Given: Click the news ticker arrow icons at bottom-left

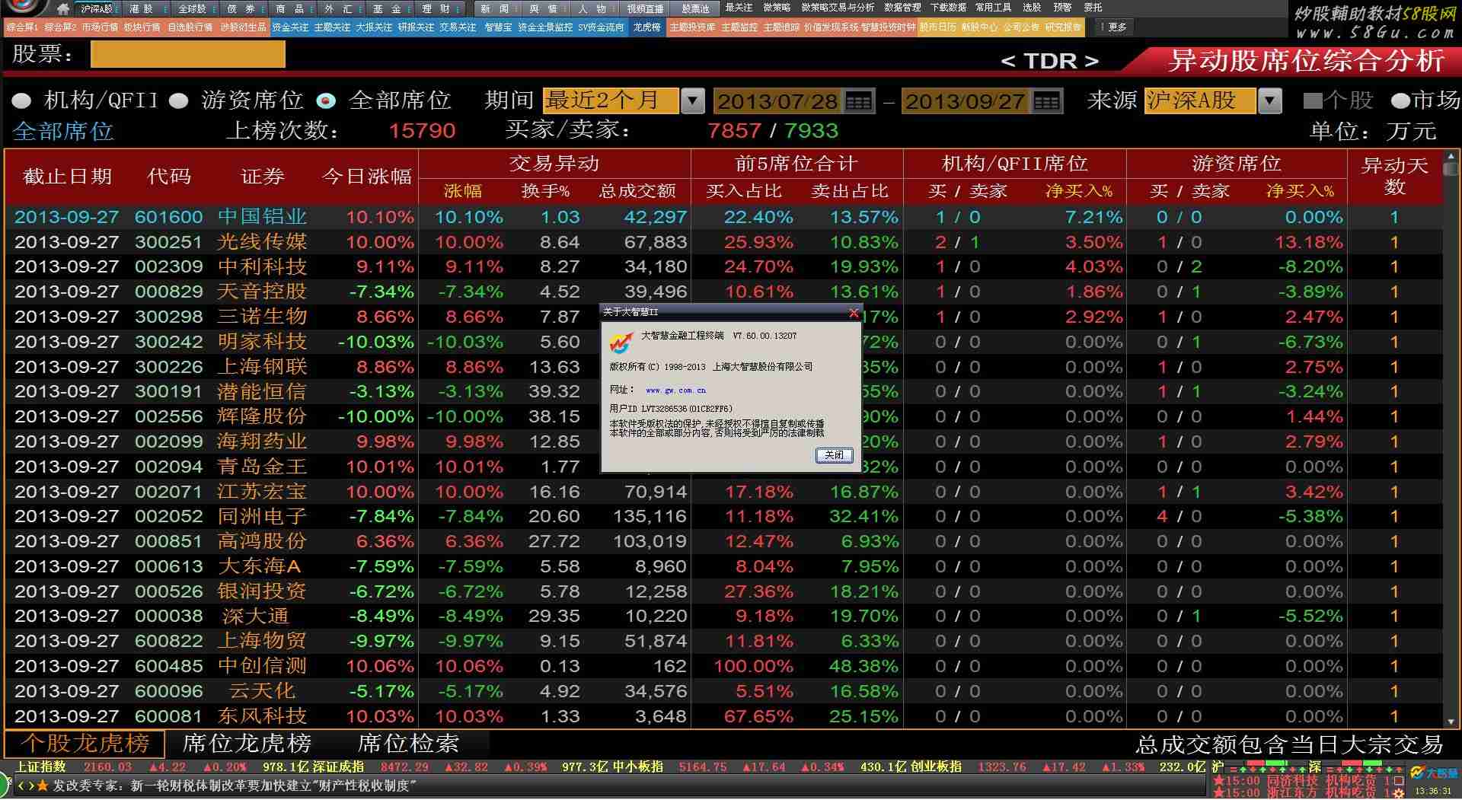Looking at the screenshot, I should pos(25,786).
